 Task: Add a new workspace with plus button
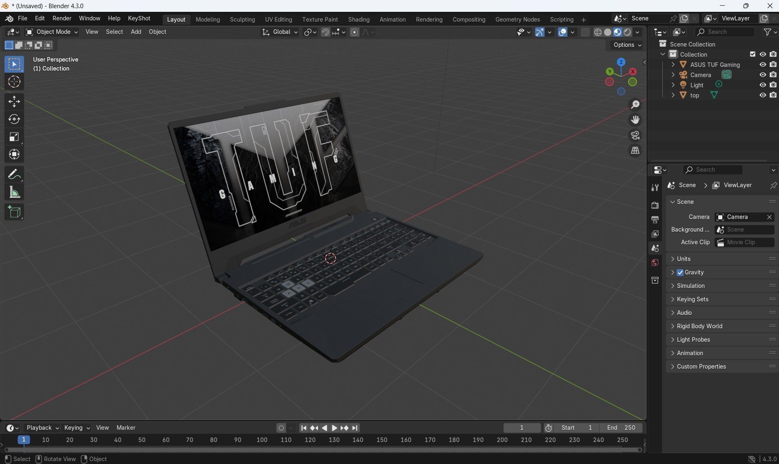tap(583, 20)
